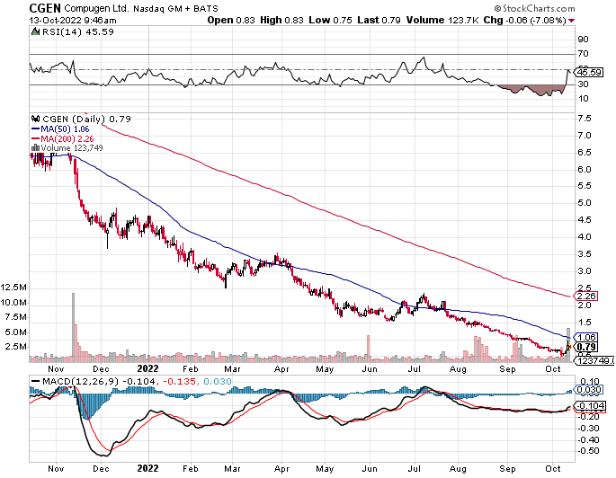Click the 0.79 last-price tag on the axis
The image size is (616, 478).
pos(587,347)
